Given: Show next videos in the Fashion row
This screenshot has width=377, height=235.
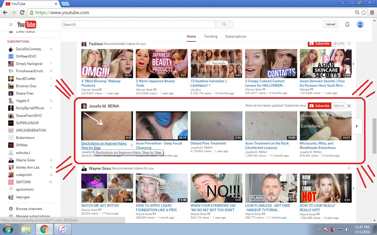Looking at the screenshot, I should 354,64.
